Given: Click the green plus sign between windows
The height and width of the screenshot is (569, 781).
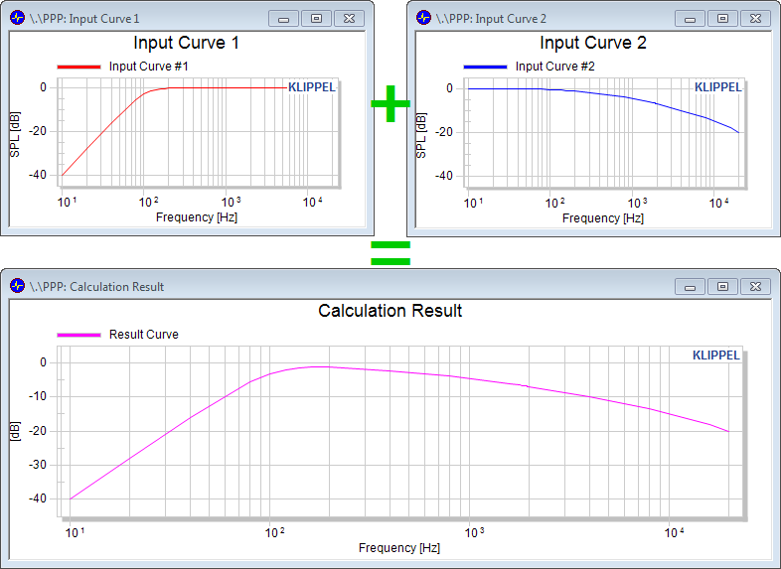Looking at the screenshot, I should (390, 103).
